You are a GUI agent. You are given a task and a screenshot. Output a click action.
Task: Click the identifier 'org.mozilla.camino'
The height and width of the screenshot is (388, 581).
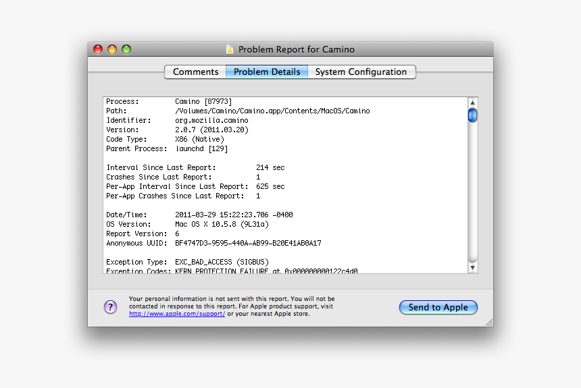point(211,120)
